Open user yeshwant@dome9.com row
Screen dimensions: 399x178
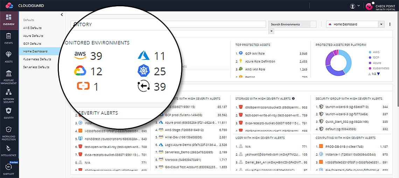point(272,154)
